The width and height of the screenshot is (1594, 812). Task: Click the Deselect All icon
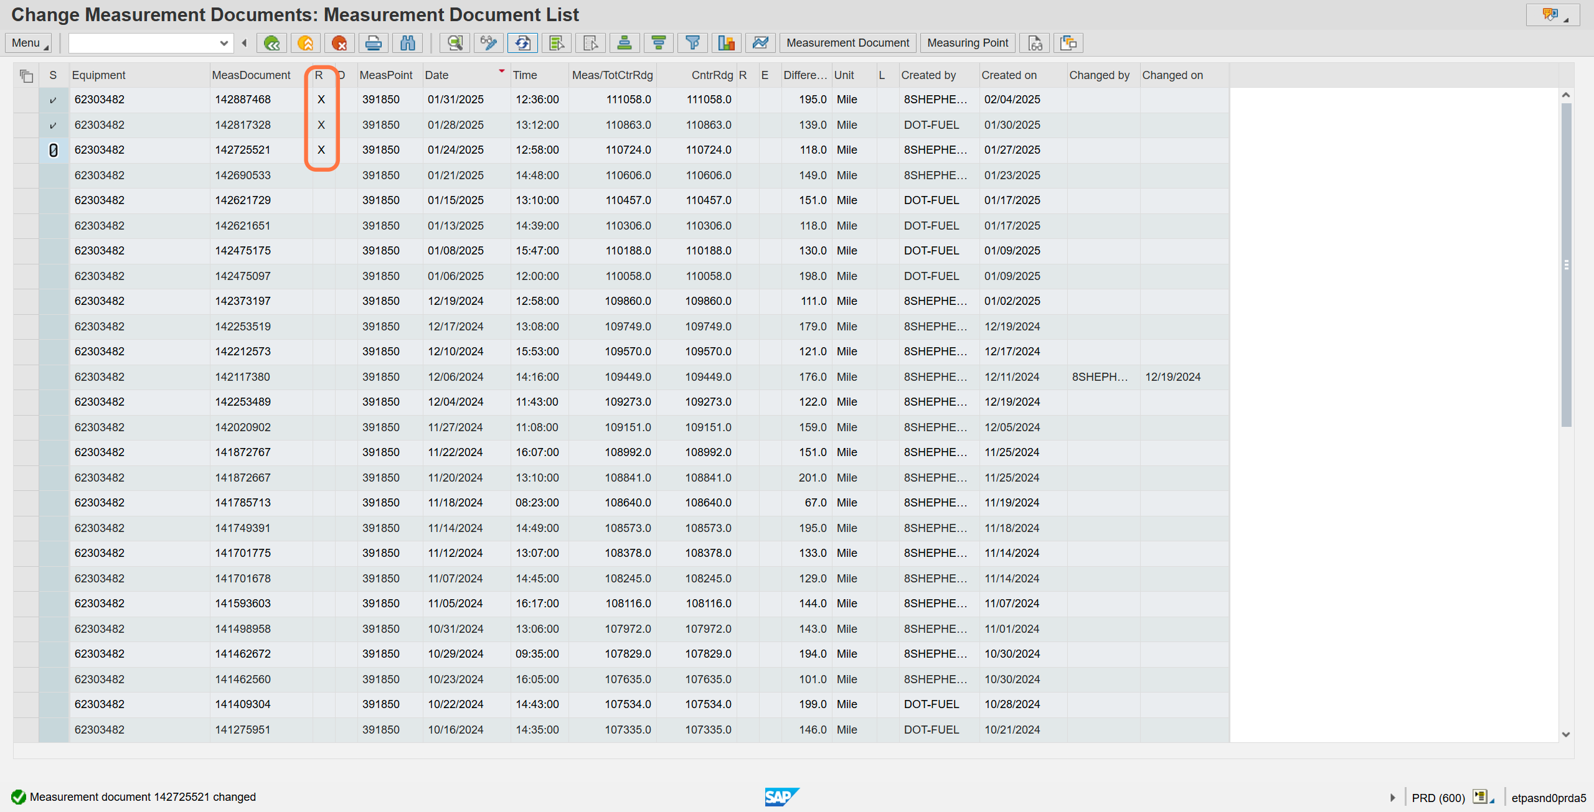click(x=591, y=43)
